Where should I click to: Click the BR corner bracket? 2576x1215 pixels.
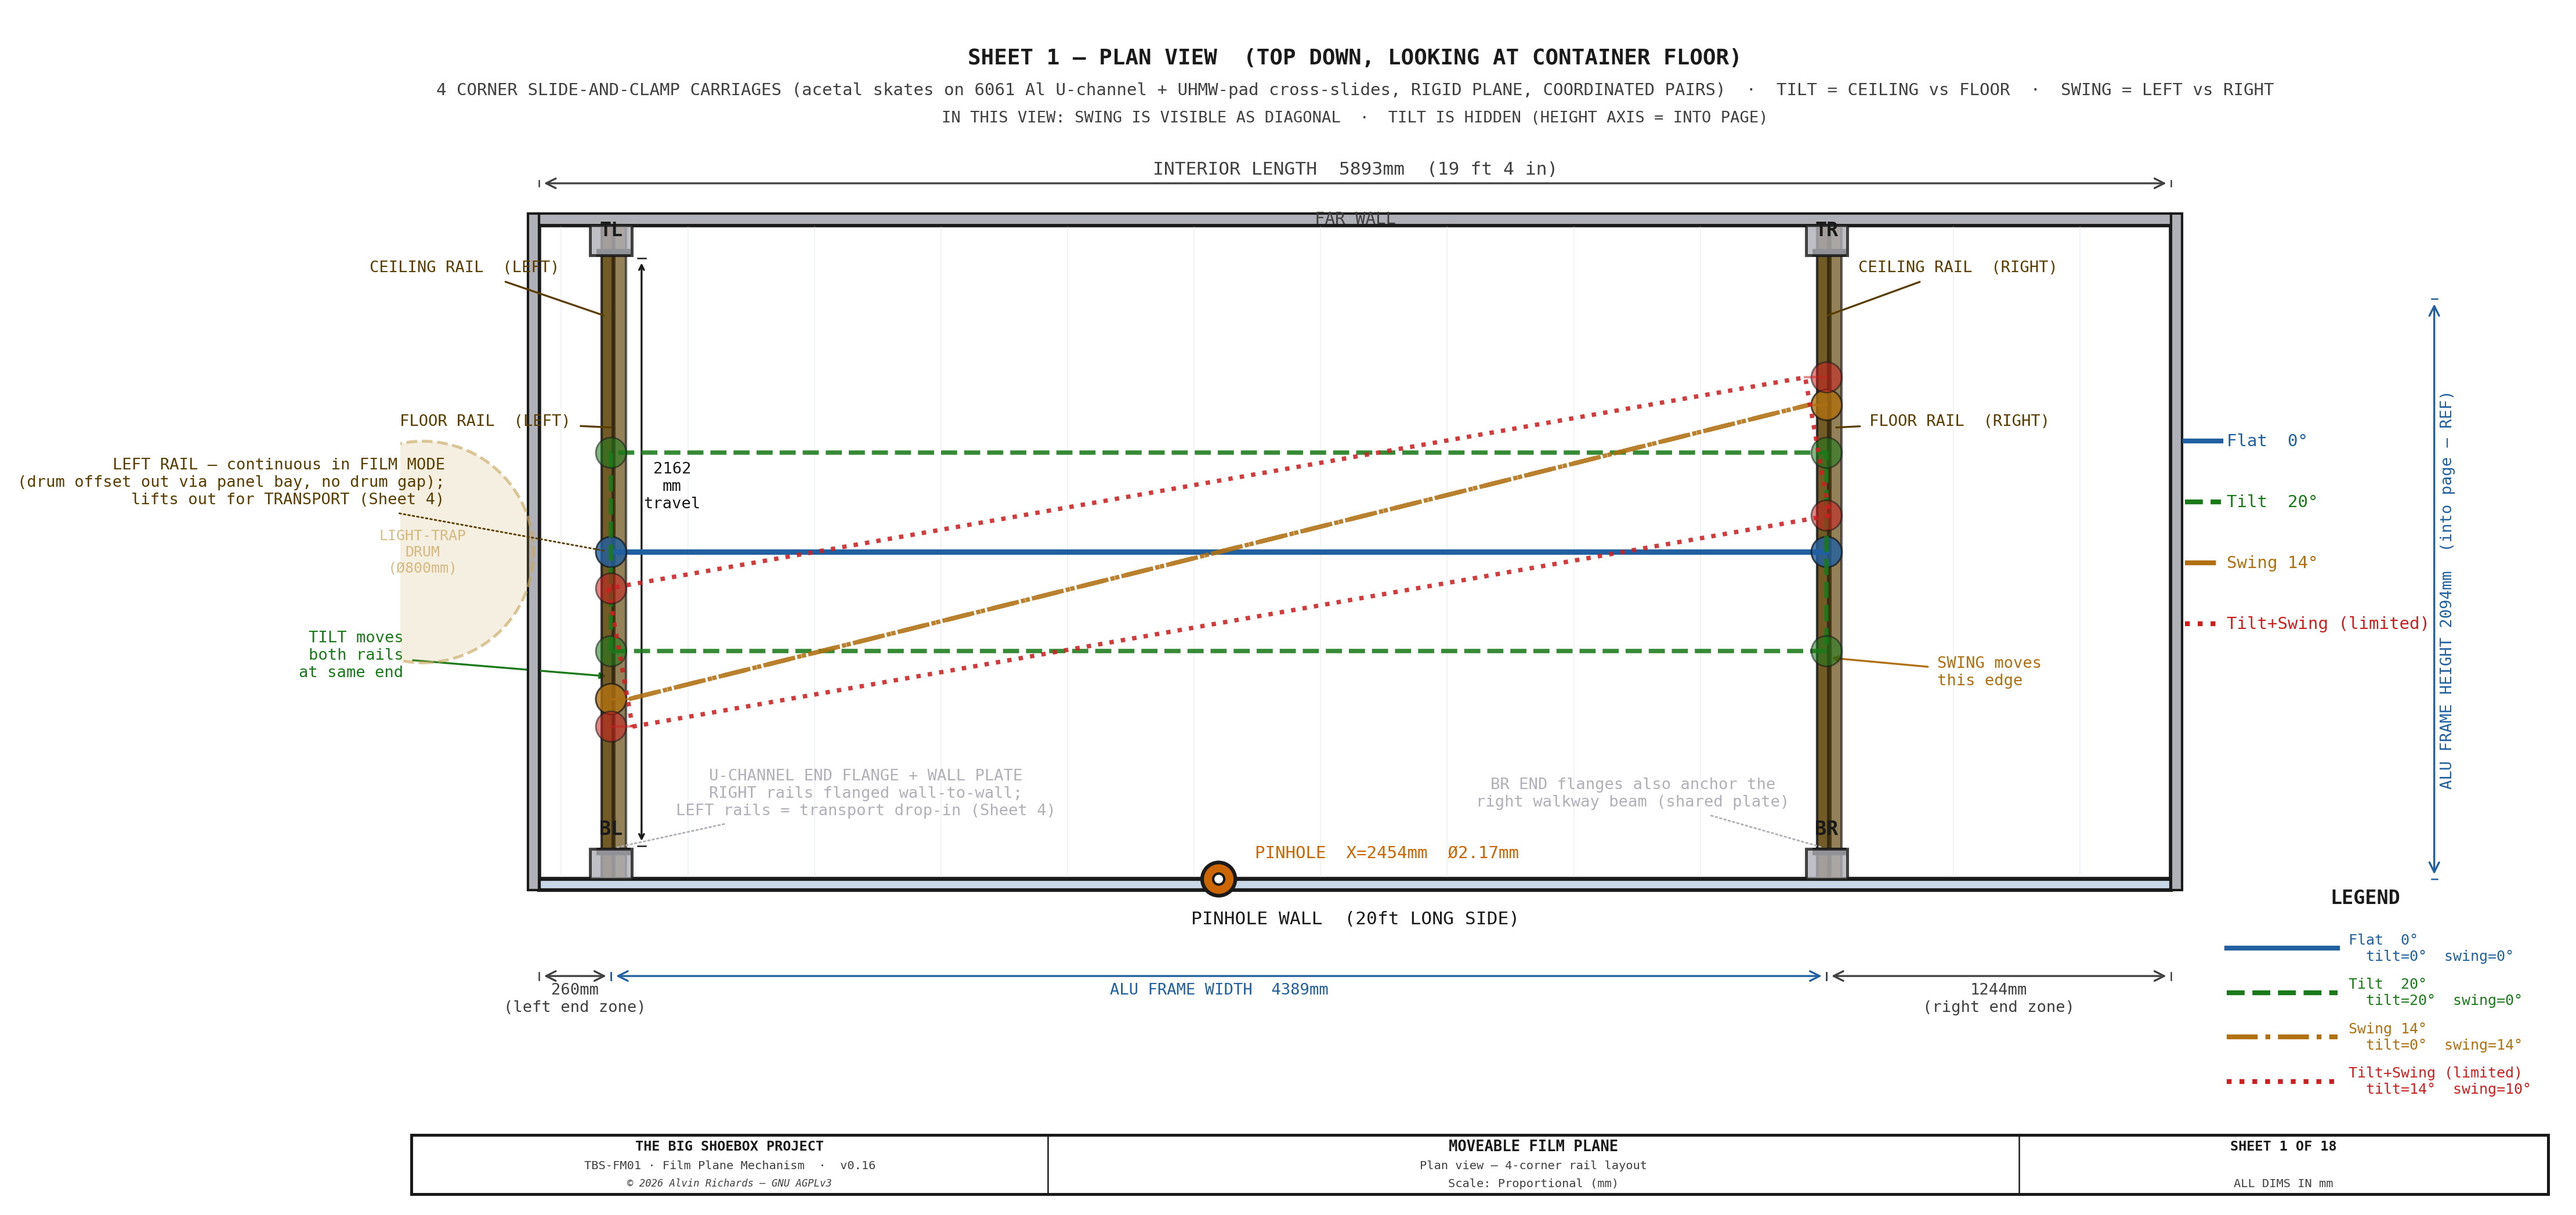pyautogui.click(x=1826, y=864)
